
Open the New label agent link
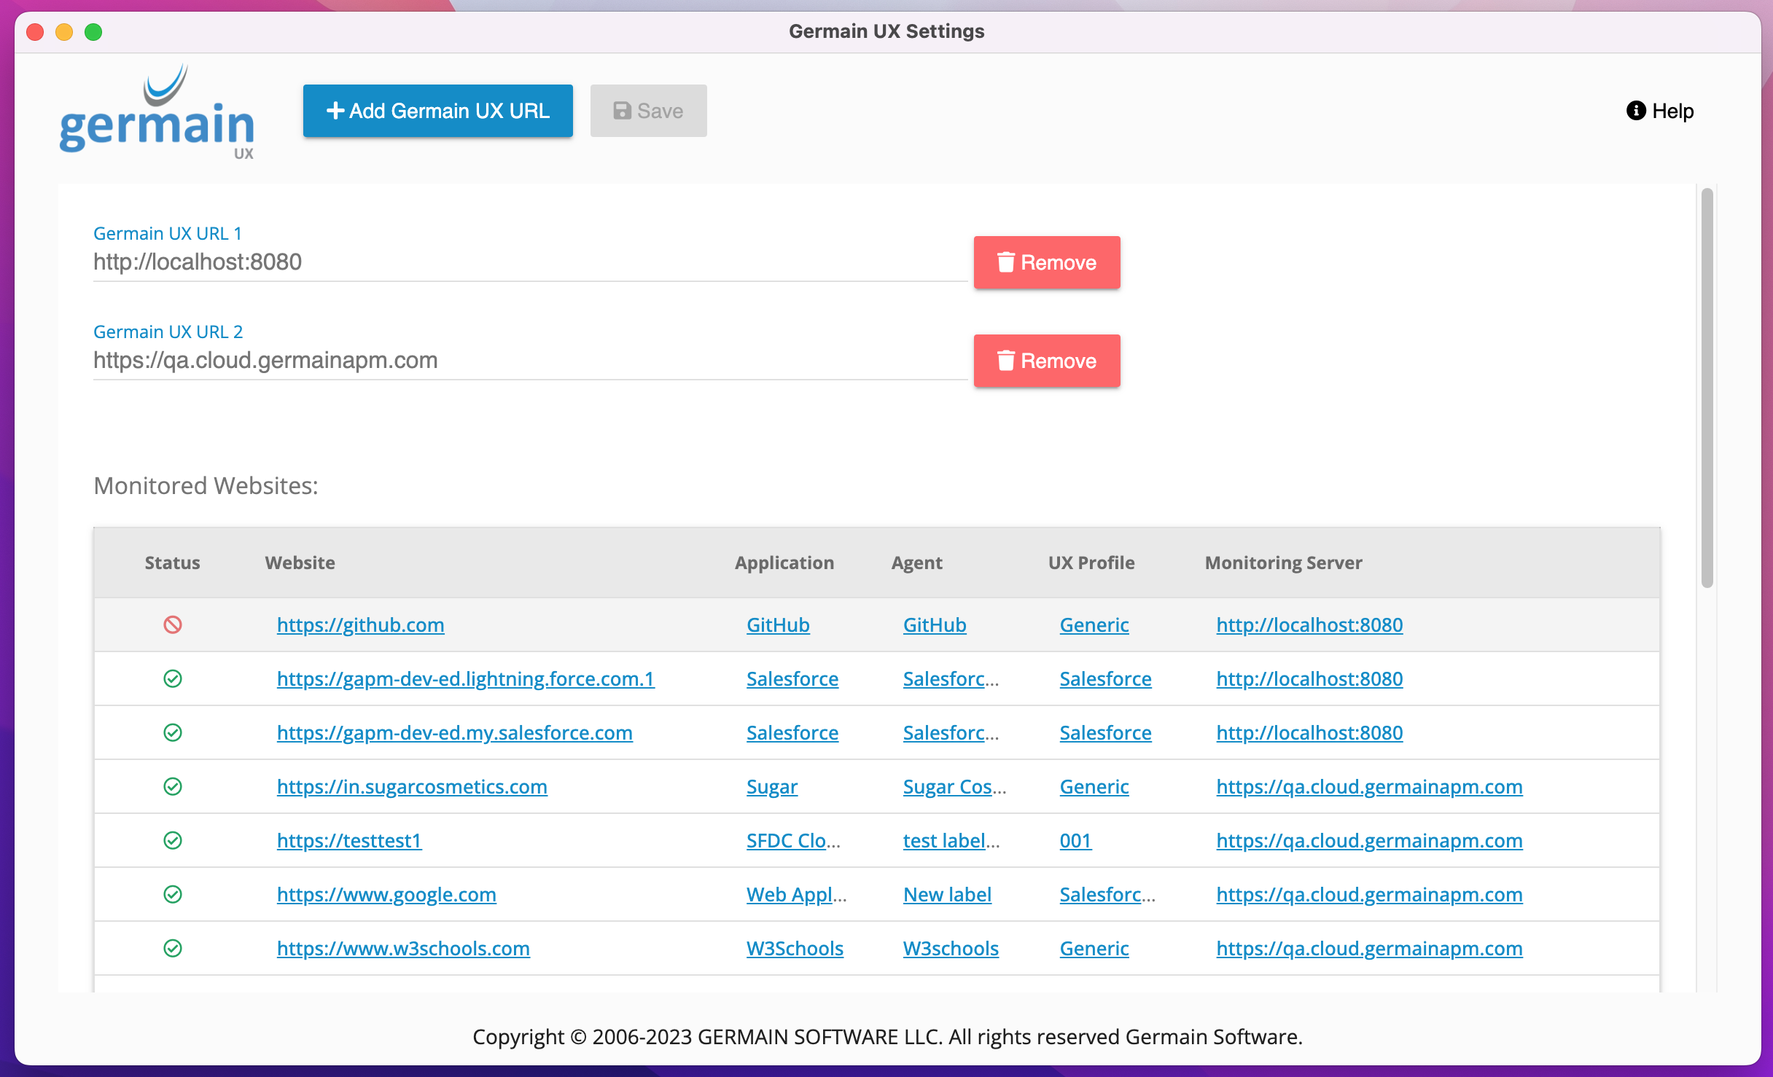point(947,894)
